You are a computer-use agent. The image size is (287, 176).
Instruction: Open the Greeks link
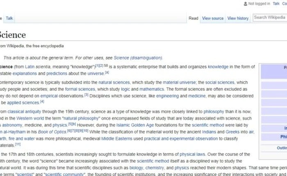pos(232,132)
